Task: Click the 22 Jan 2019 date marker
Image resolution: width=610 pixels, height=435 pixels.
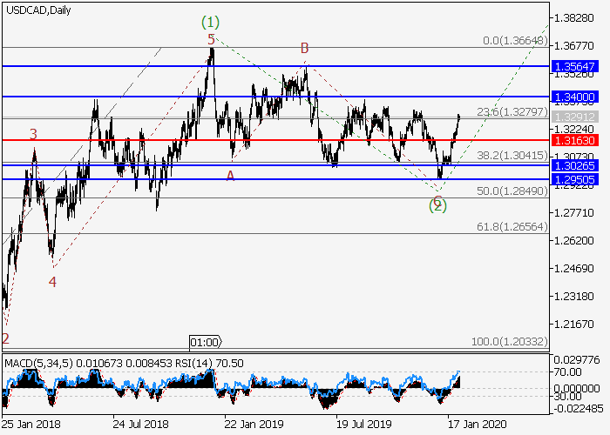Action: [252, 425]
